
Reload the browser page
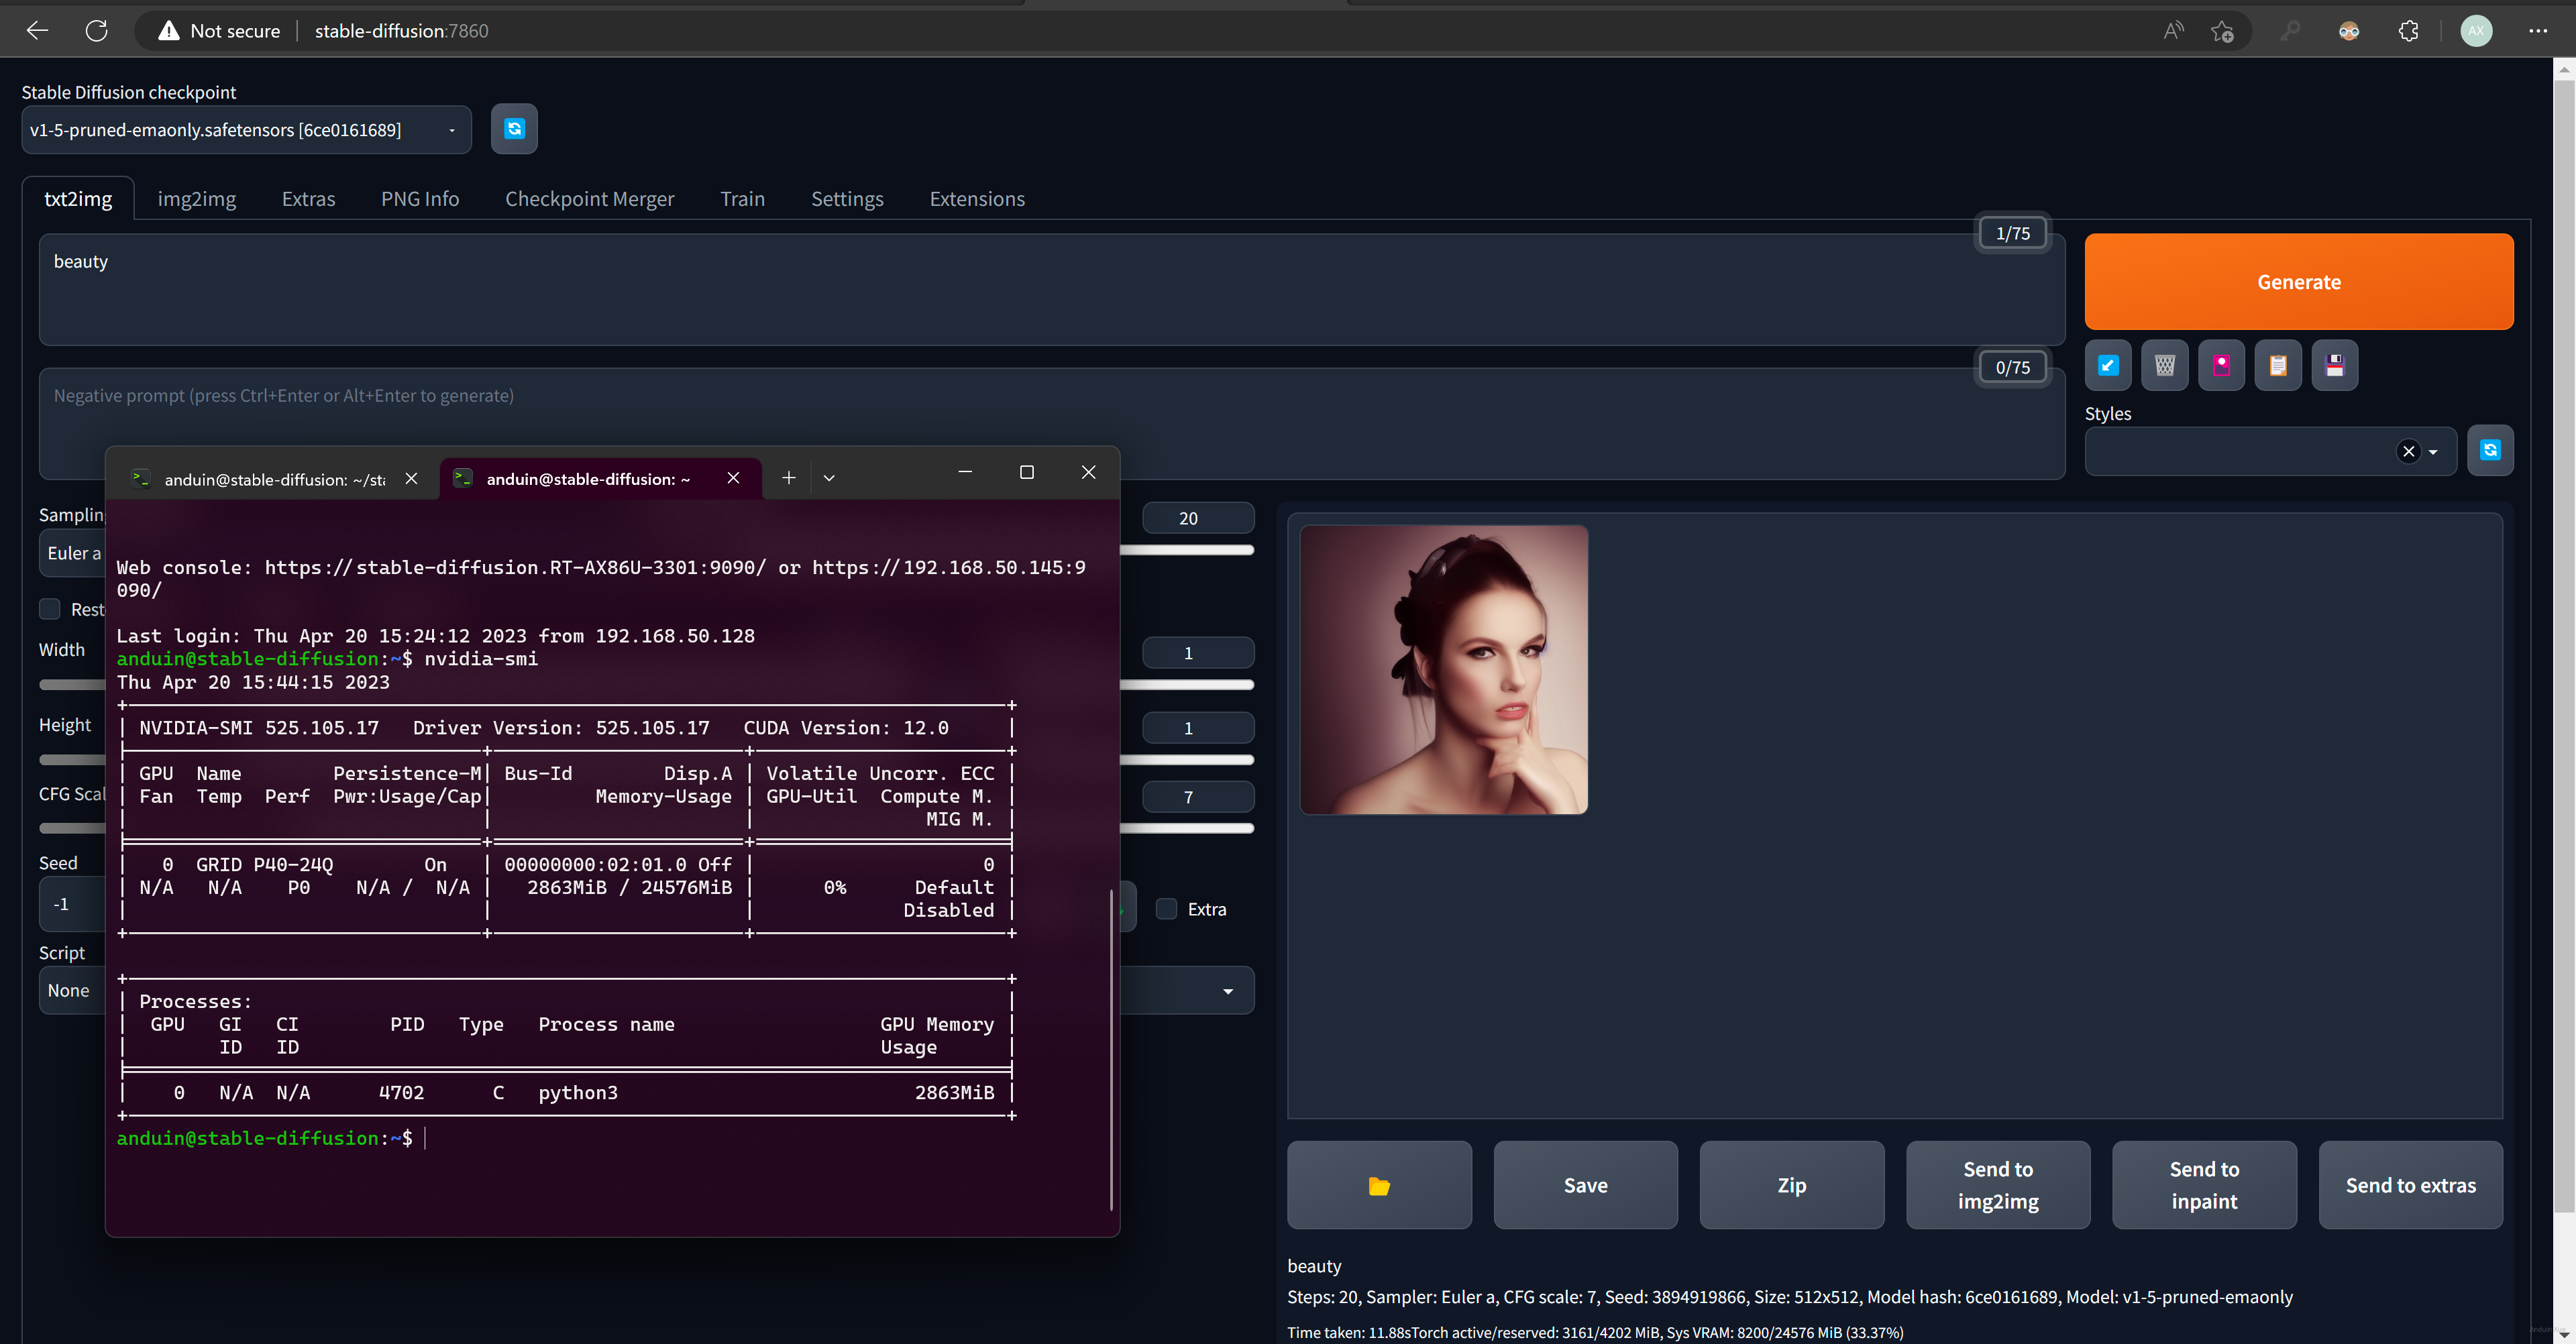[96, 31]
